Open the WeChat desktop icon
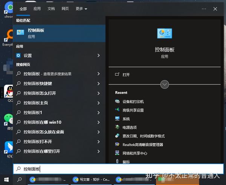 point(9,122)
